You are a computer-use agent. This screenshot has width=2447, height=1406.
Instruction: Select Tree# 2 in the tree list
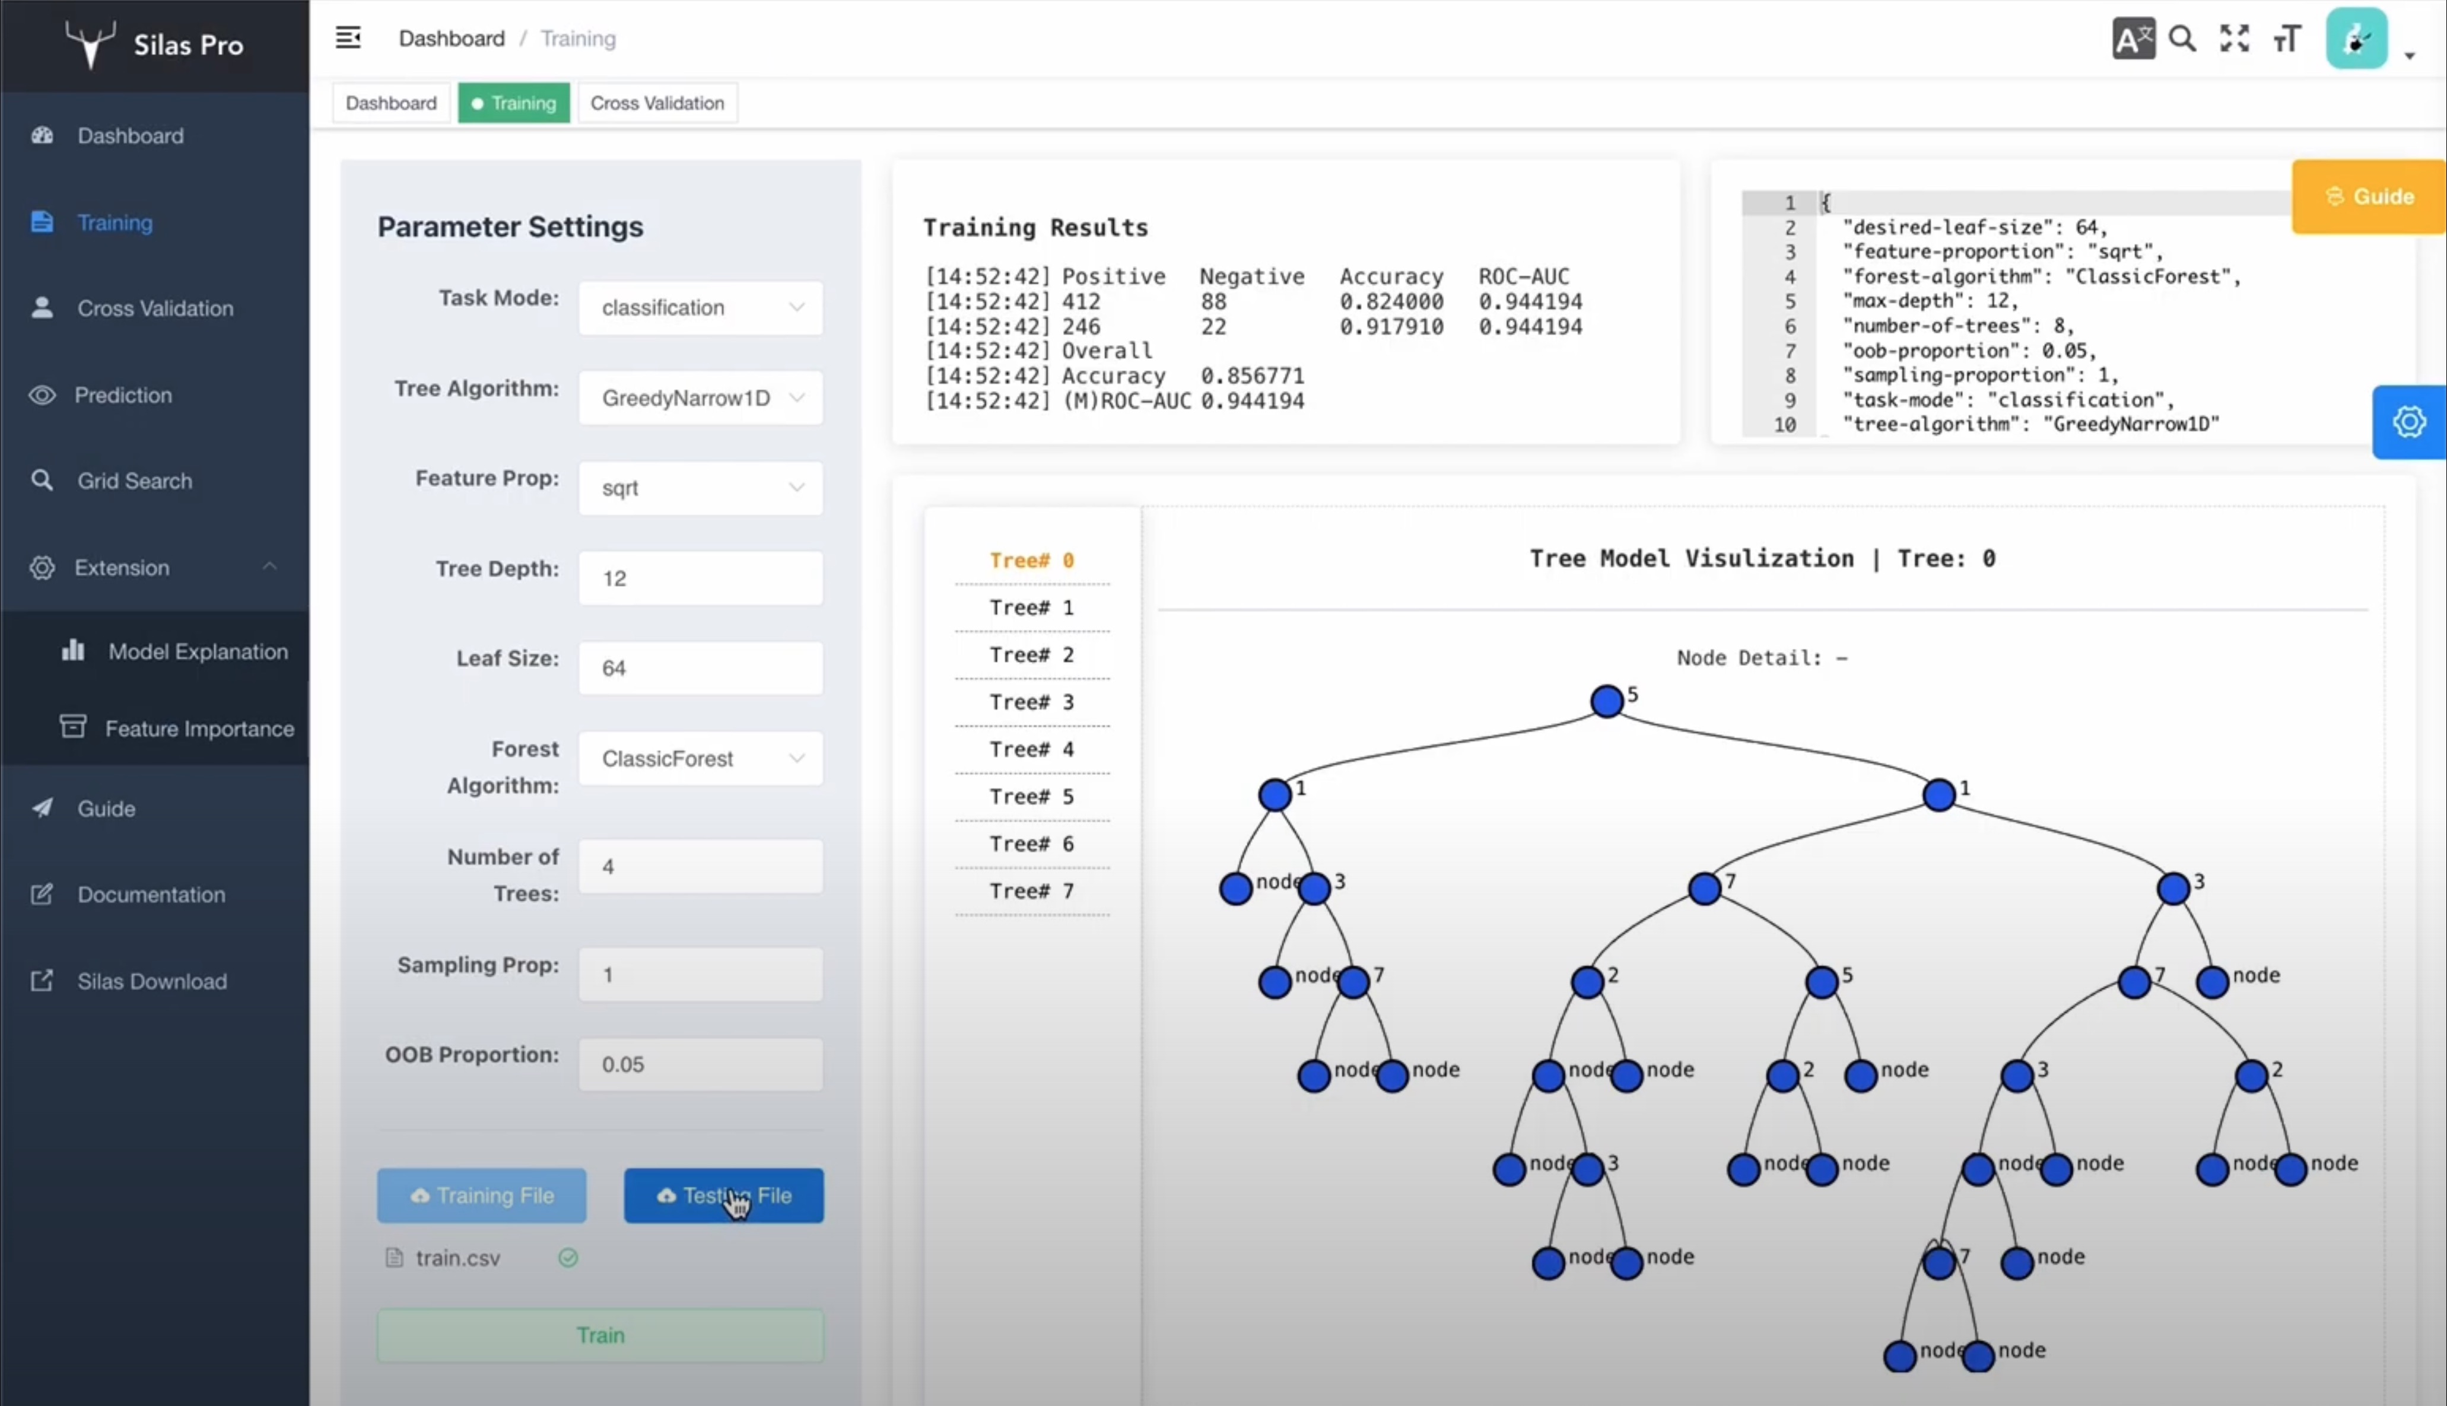pyautogui.click(x=1031, y=655)
